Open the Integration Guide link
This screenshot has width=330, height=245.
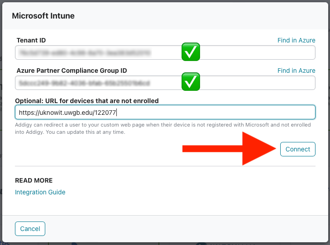click(40, 192)
